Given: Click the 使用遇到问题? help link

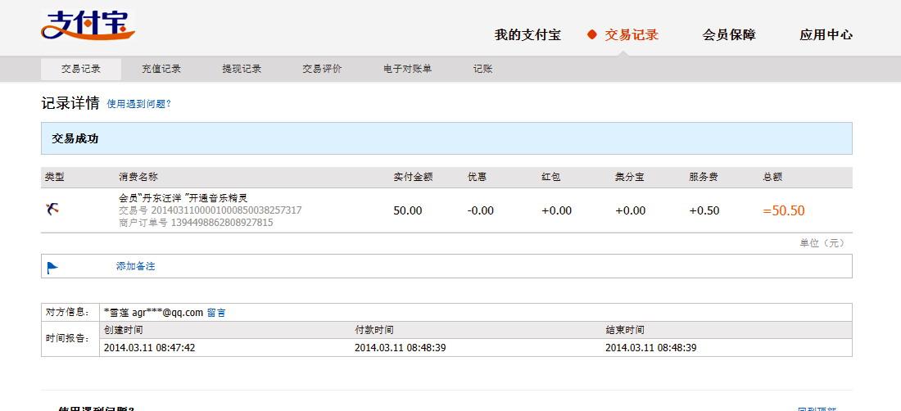Looking at the screenshot, I should (139, 104).
